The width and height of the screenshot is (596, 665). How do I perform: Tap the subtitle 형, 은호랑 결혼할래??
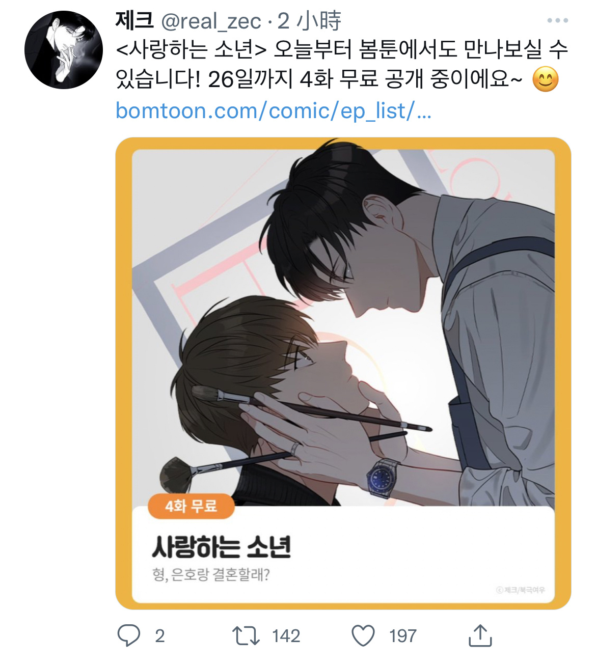click(x=211, y=575)
